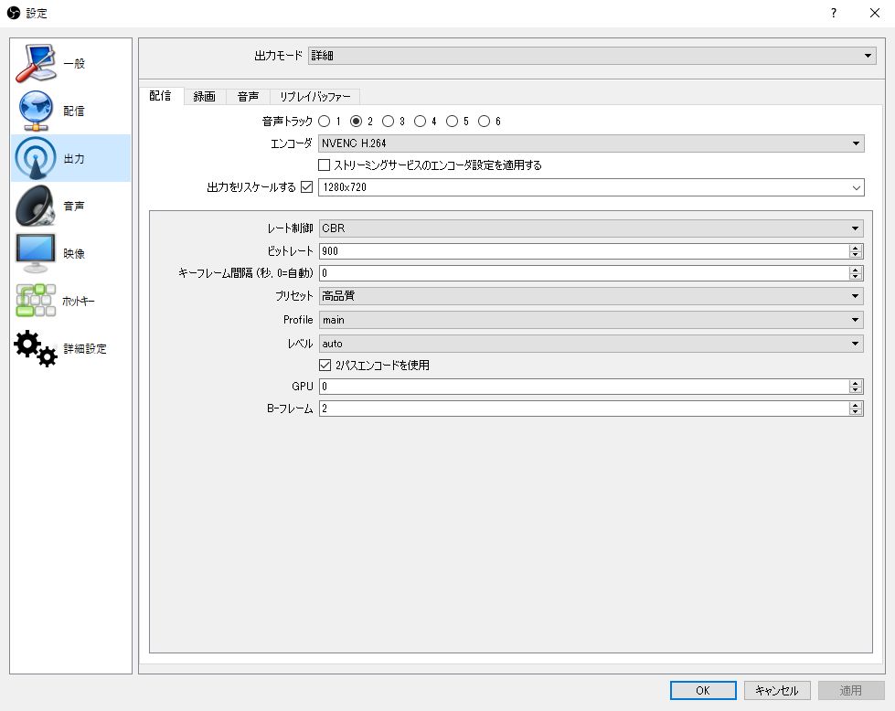Increase B-フレーム with up arrow

pos(855,405)
